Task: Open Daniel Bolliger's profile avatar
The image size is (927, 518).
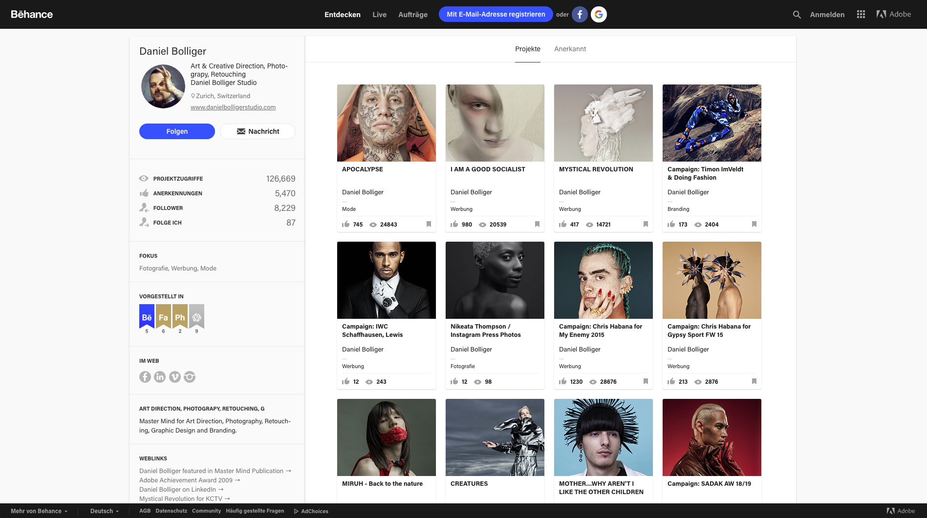Action: pyautogui.click(x=163, y=86)
